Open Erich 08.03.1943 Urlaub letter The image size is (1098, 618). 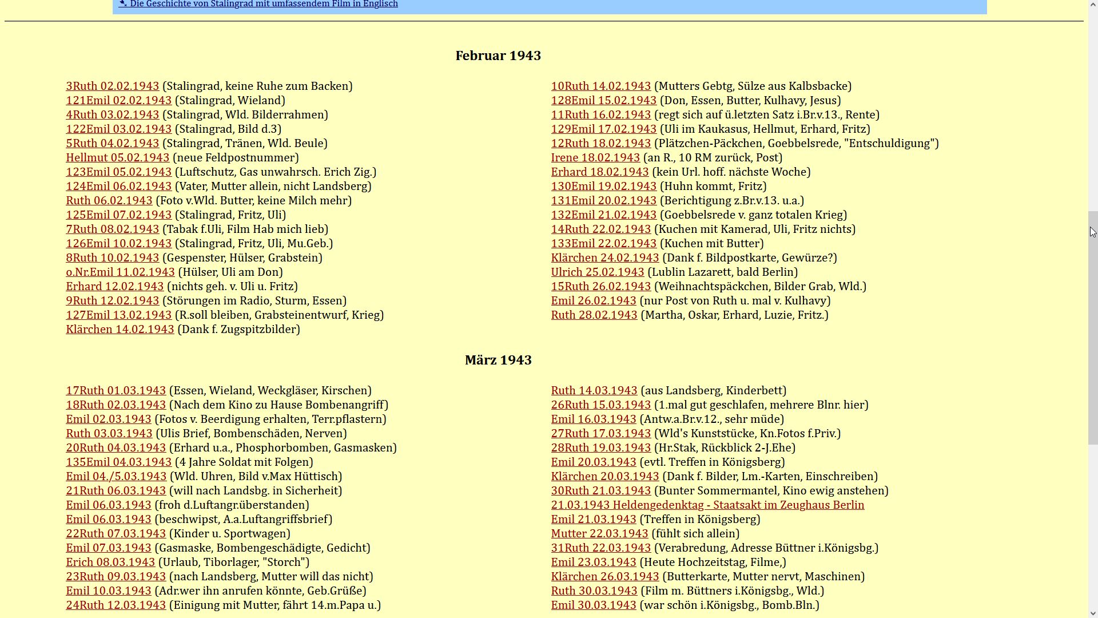tap(110, 562)
